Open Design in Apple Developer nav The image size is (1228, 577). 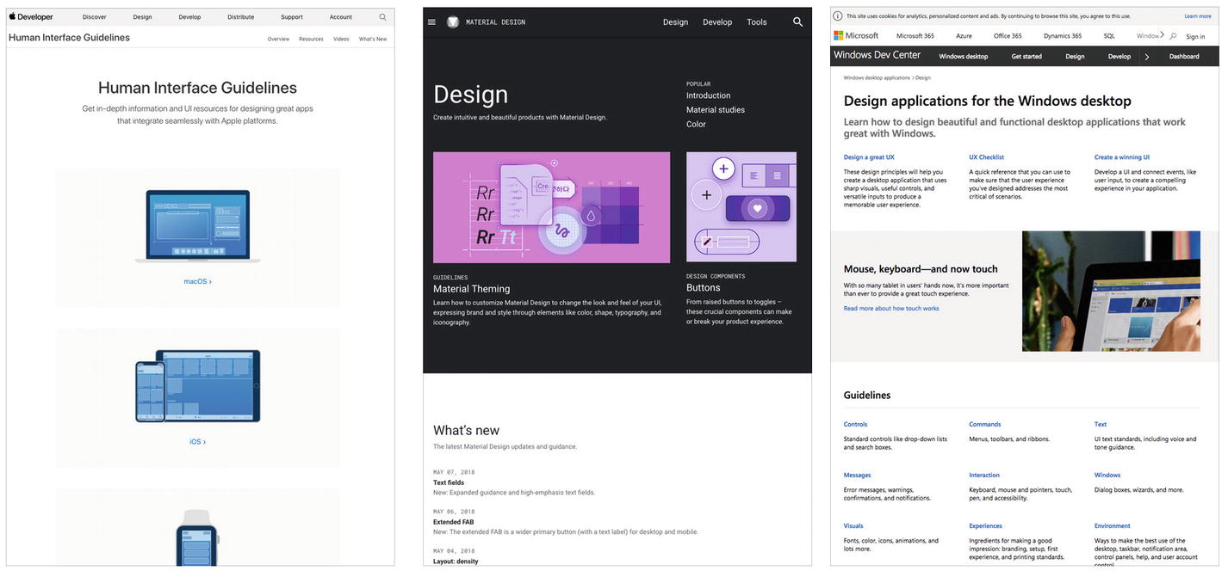point(142,17)
